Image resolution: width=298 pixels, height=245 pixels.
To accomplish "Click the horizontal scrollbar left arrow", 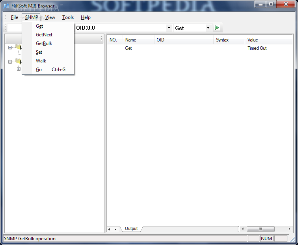I will coord(243,229).
